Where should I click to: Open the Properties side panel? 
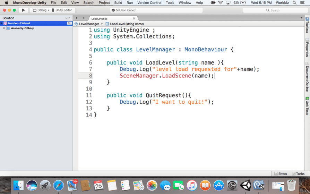(307, 48)
